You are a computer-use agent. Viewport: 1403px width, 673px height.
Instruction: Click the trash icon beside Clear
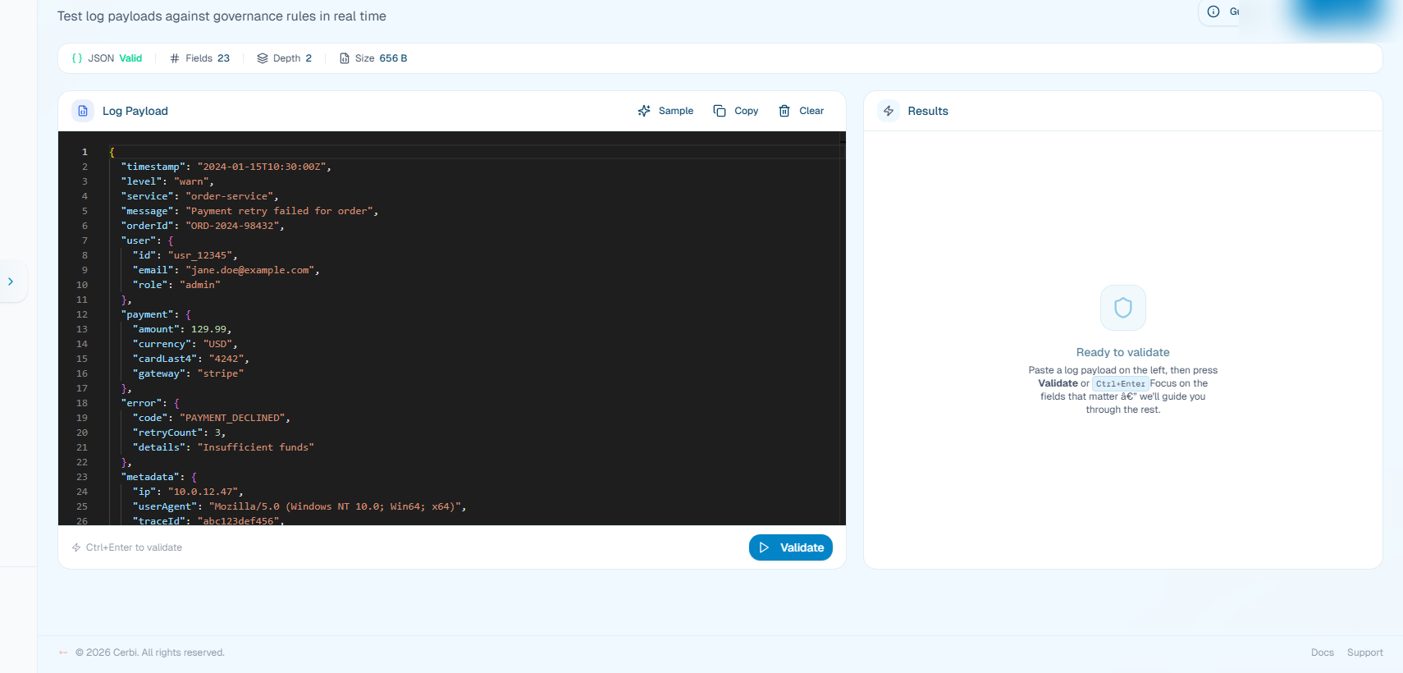(x=784, y=111)
